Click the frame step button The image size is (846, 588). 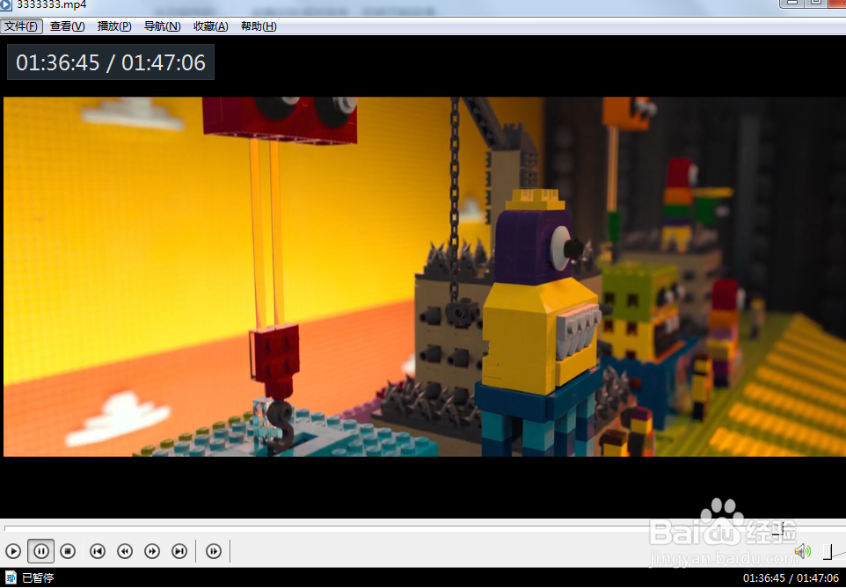[214, 551]
